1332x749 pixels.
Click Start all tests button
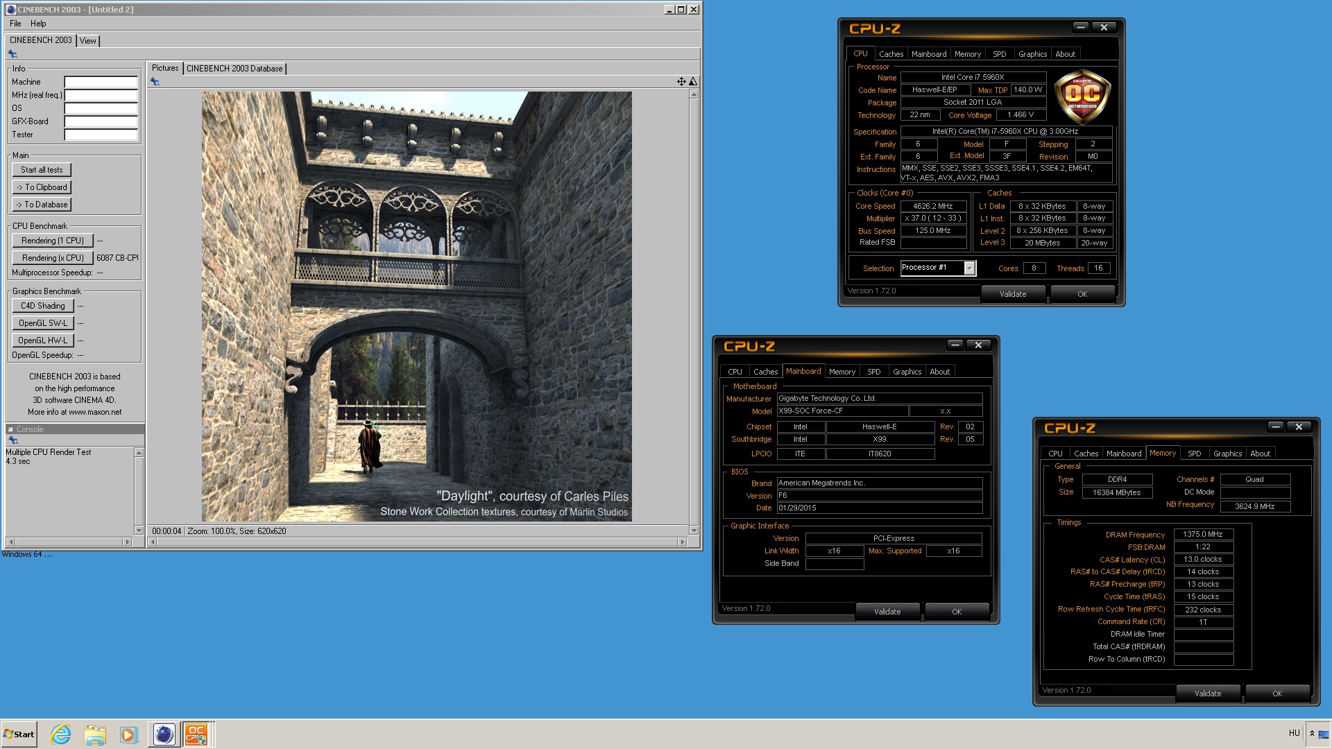click(x=42, y=170)
